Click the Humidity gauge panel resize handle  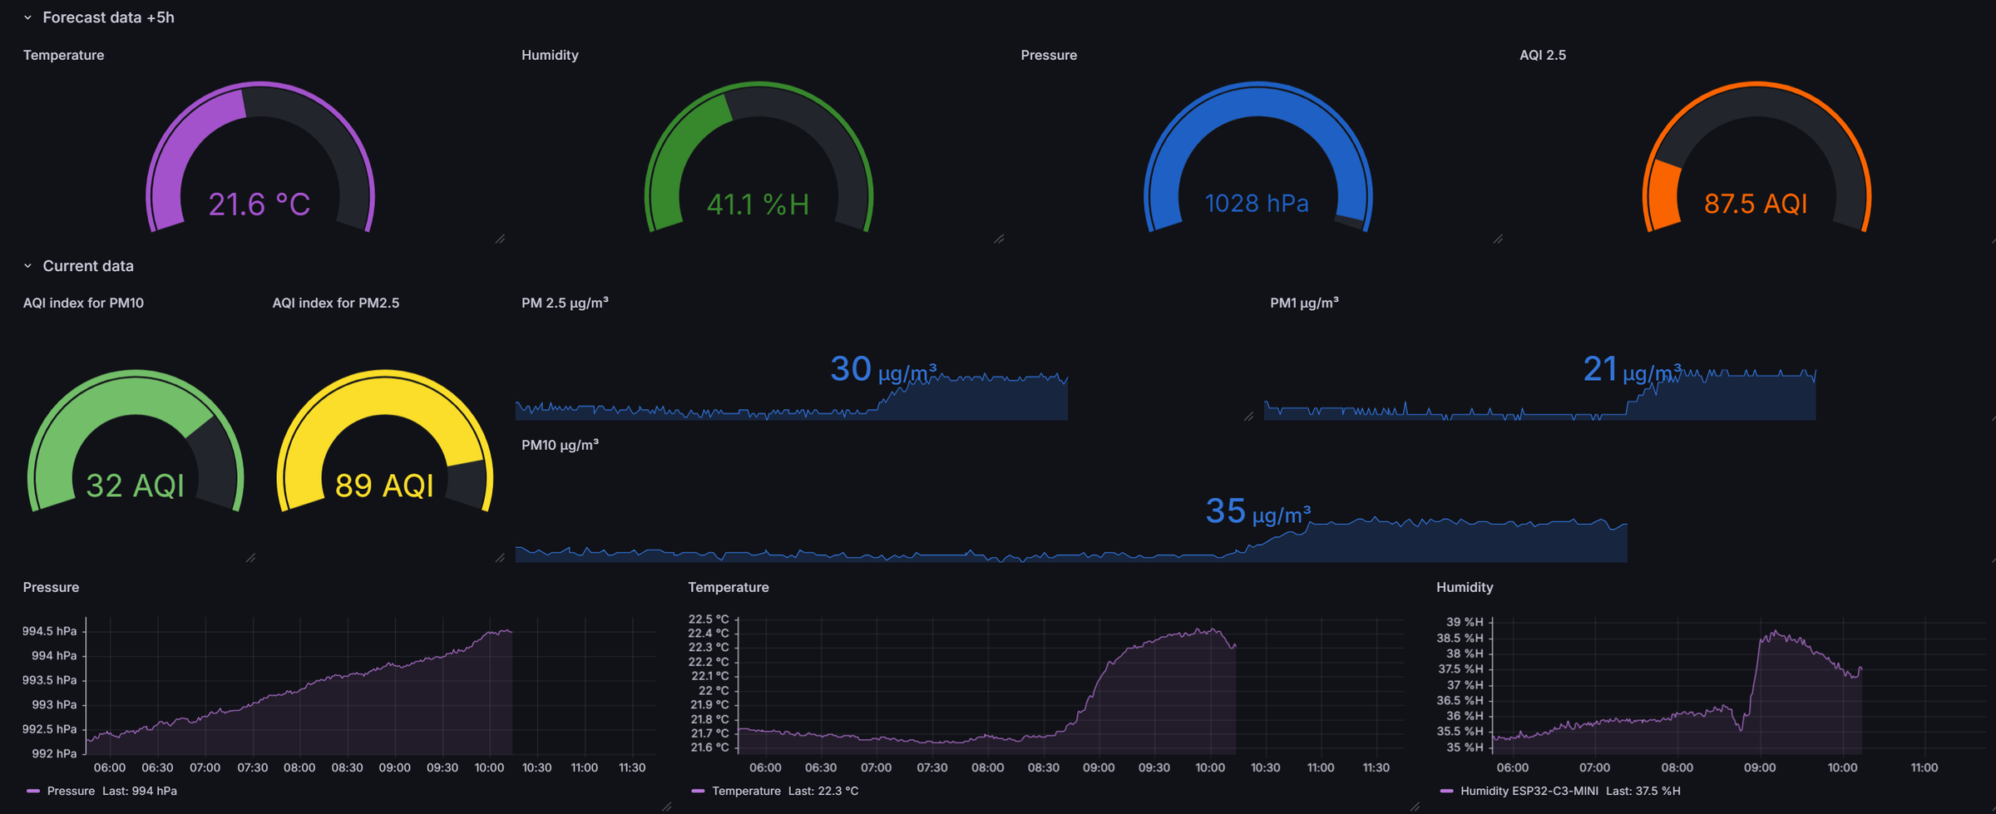[999, 239]
